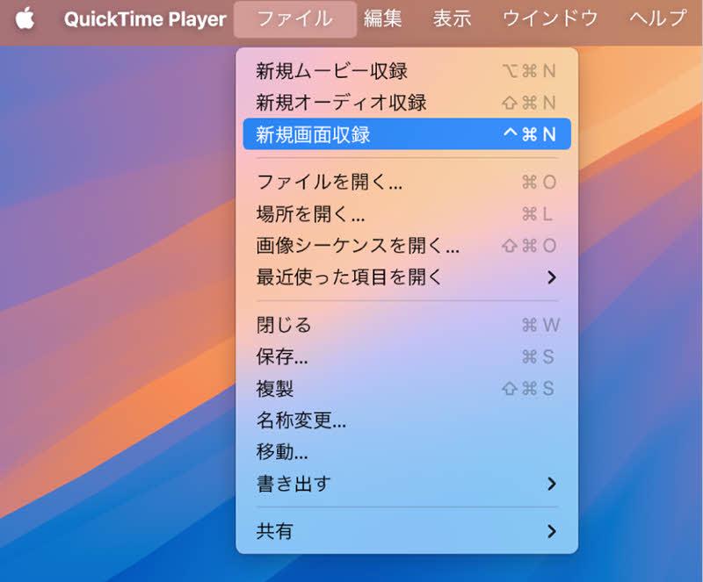Screen dimensions: 703x582
Task: Open the ウインドウ menu
Action: pos(550,19)
